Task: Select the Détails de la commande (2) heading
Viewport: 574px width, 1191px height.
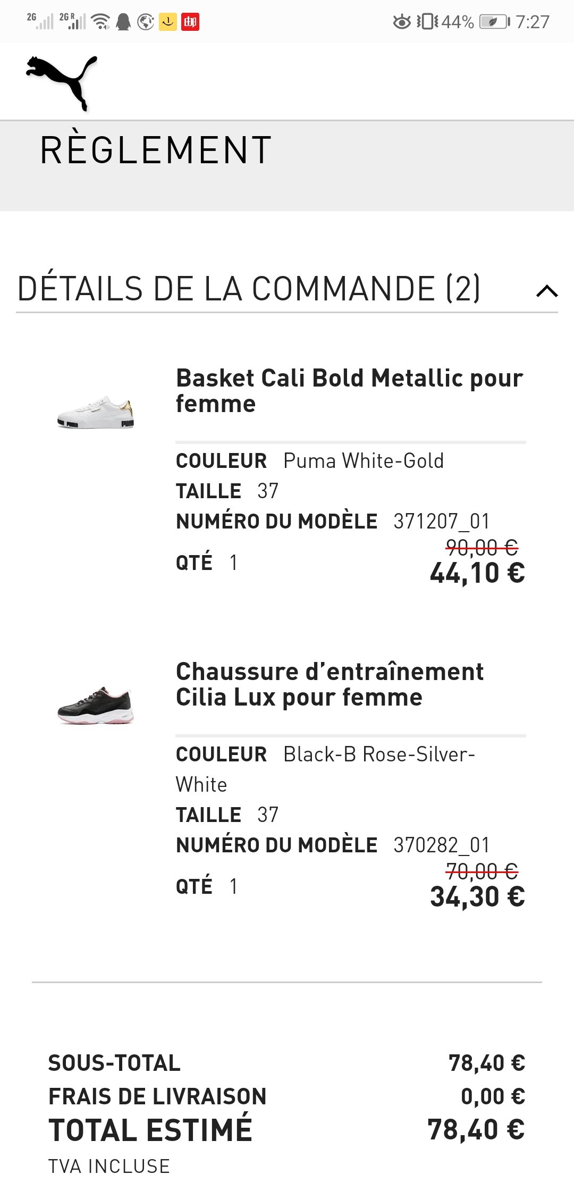Action: 249,289
